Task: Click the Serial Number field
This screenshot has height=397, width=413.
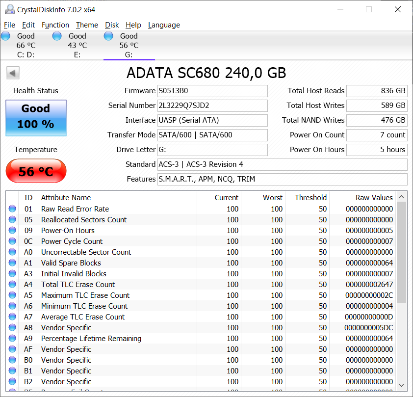Action: click(x=212, y=106)
